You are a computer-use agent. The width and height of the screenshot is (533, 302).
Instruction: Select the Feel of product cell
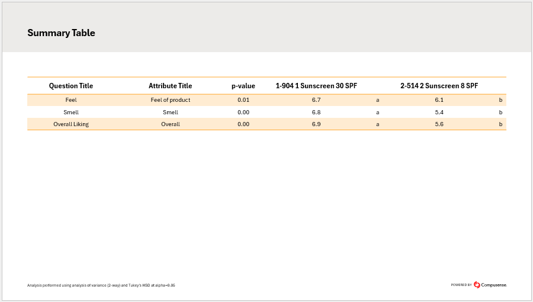click(x=170, y=100)
